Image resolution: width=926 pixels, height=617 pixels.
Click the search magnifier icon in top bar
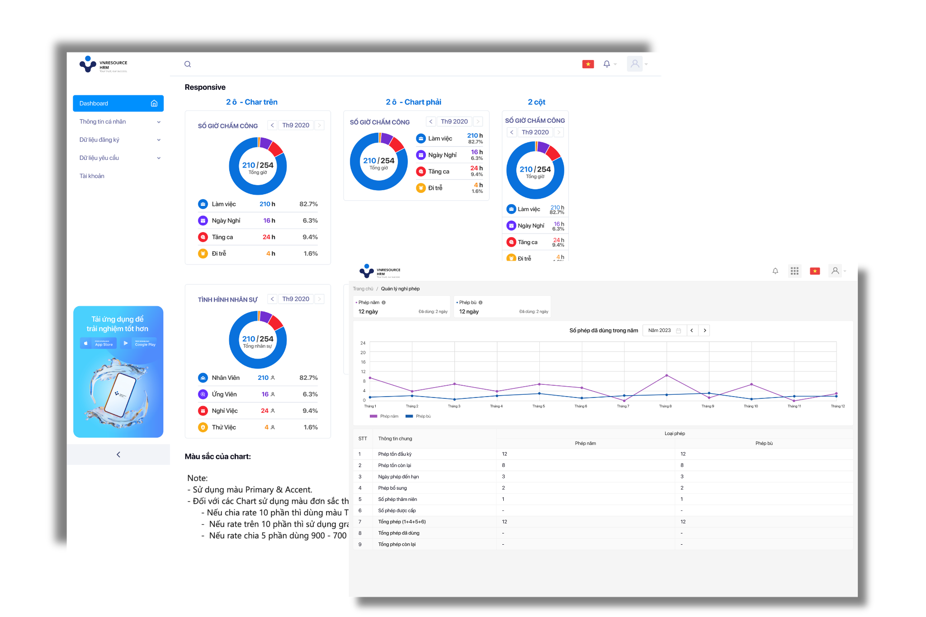pos(188,64)
